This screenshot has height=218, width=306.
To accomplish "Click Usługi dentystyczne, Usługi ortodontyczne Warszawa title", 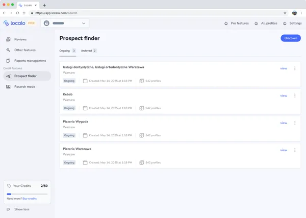I will [104, 67].
